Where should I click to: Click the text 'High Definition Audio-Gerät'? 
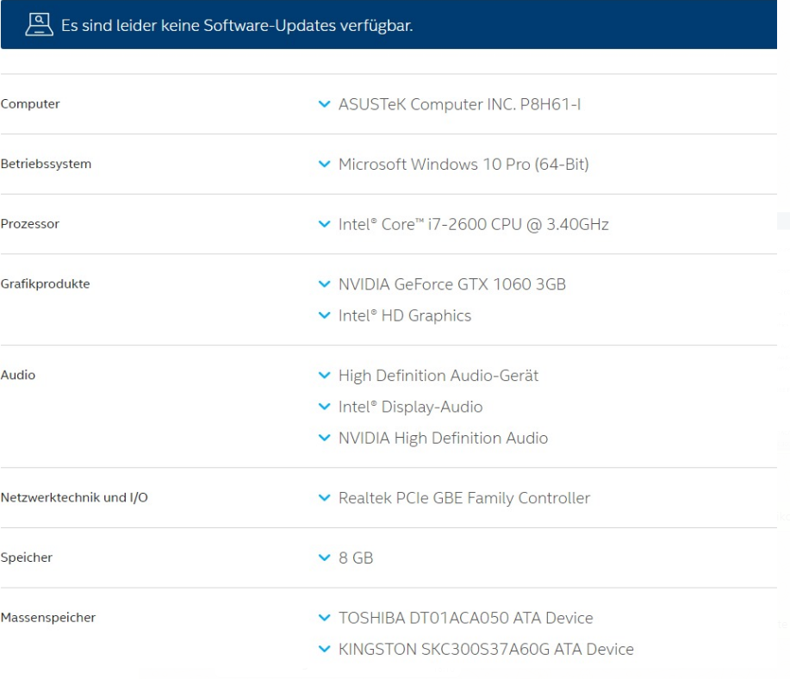pos(439,376)
